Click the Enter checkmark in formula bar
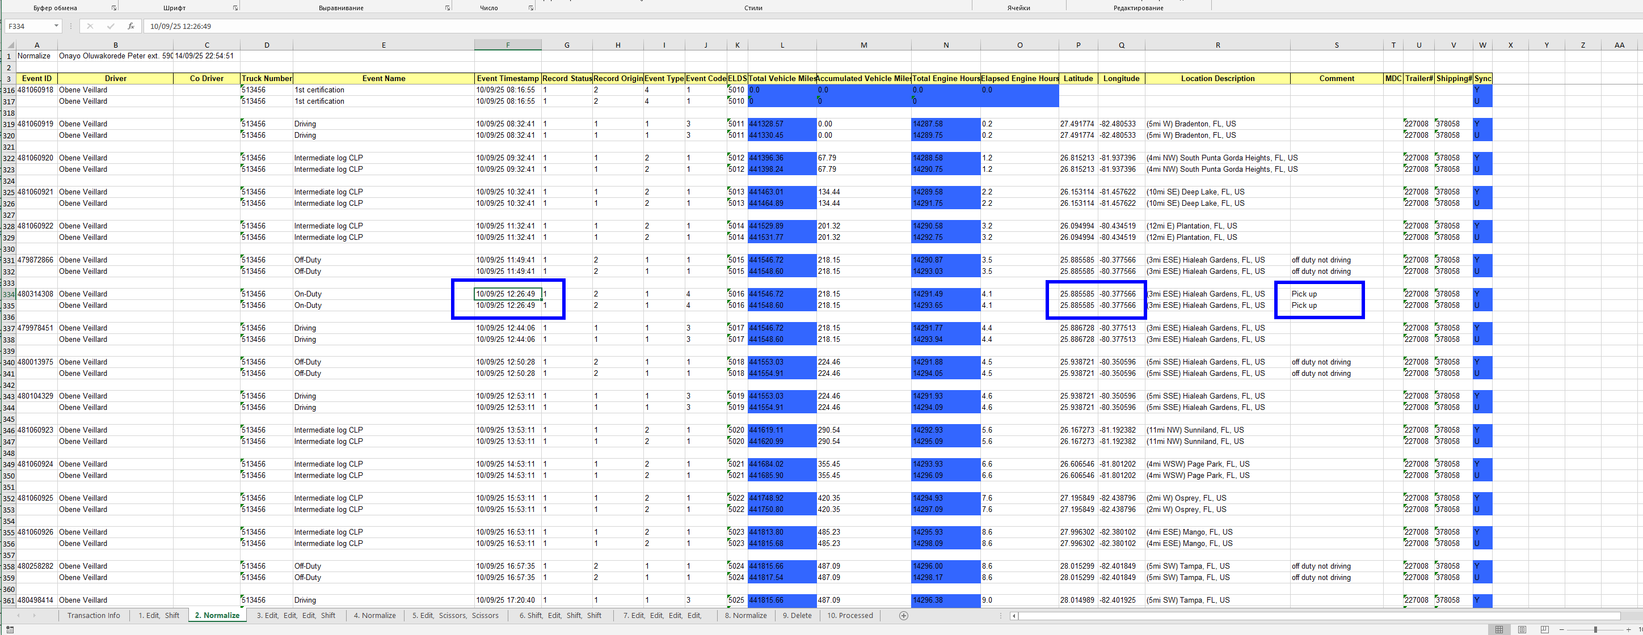1643x635 pixels. pyautogui.click(x=110, y=26)
